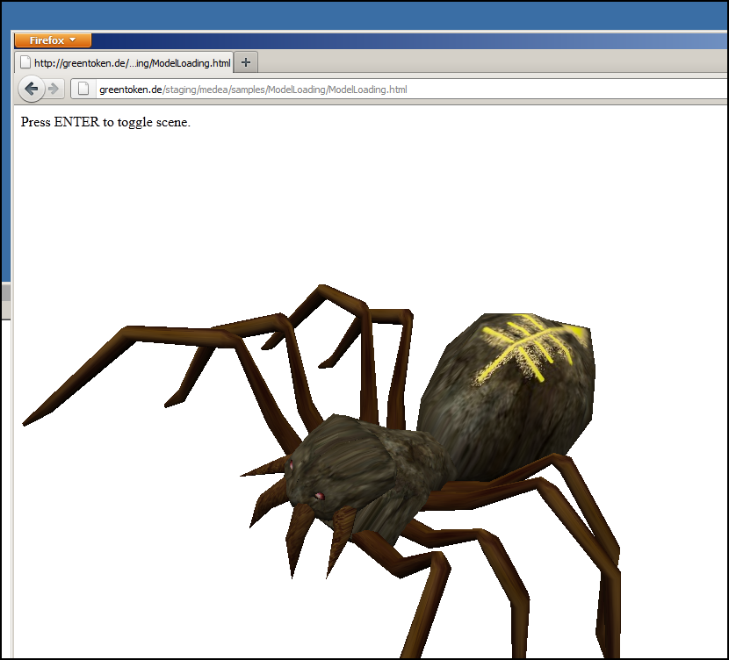729x660 pixels.
Task: Open a new tab with the plus button
Action: click(246, 62)
